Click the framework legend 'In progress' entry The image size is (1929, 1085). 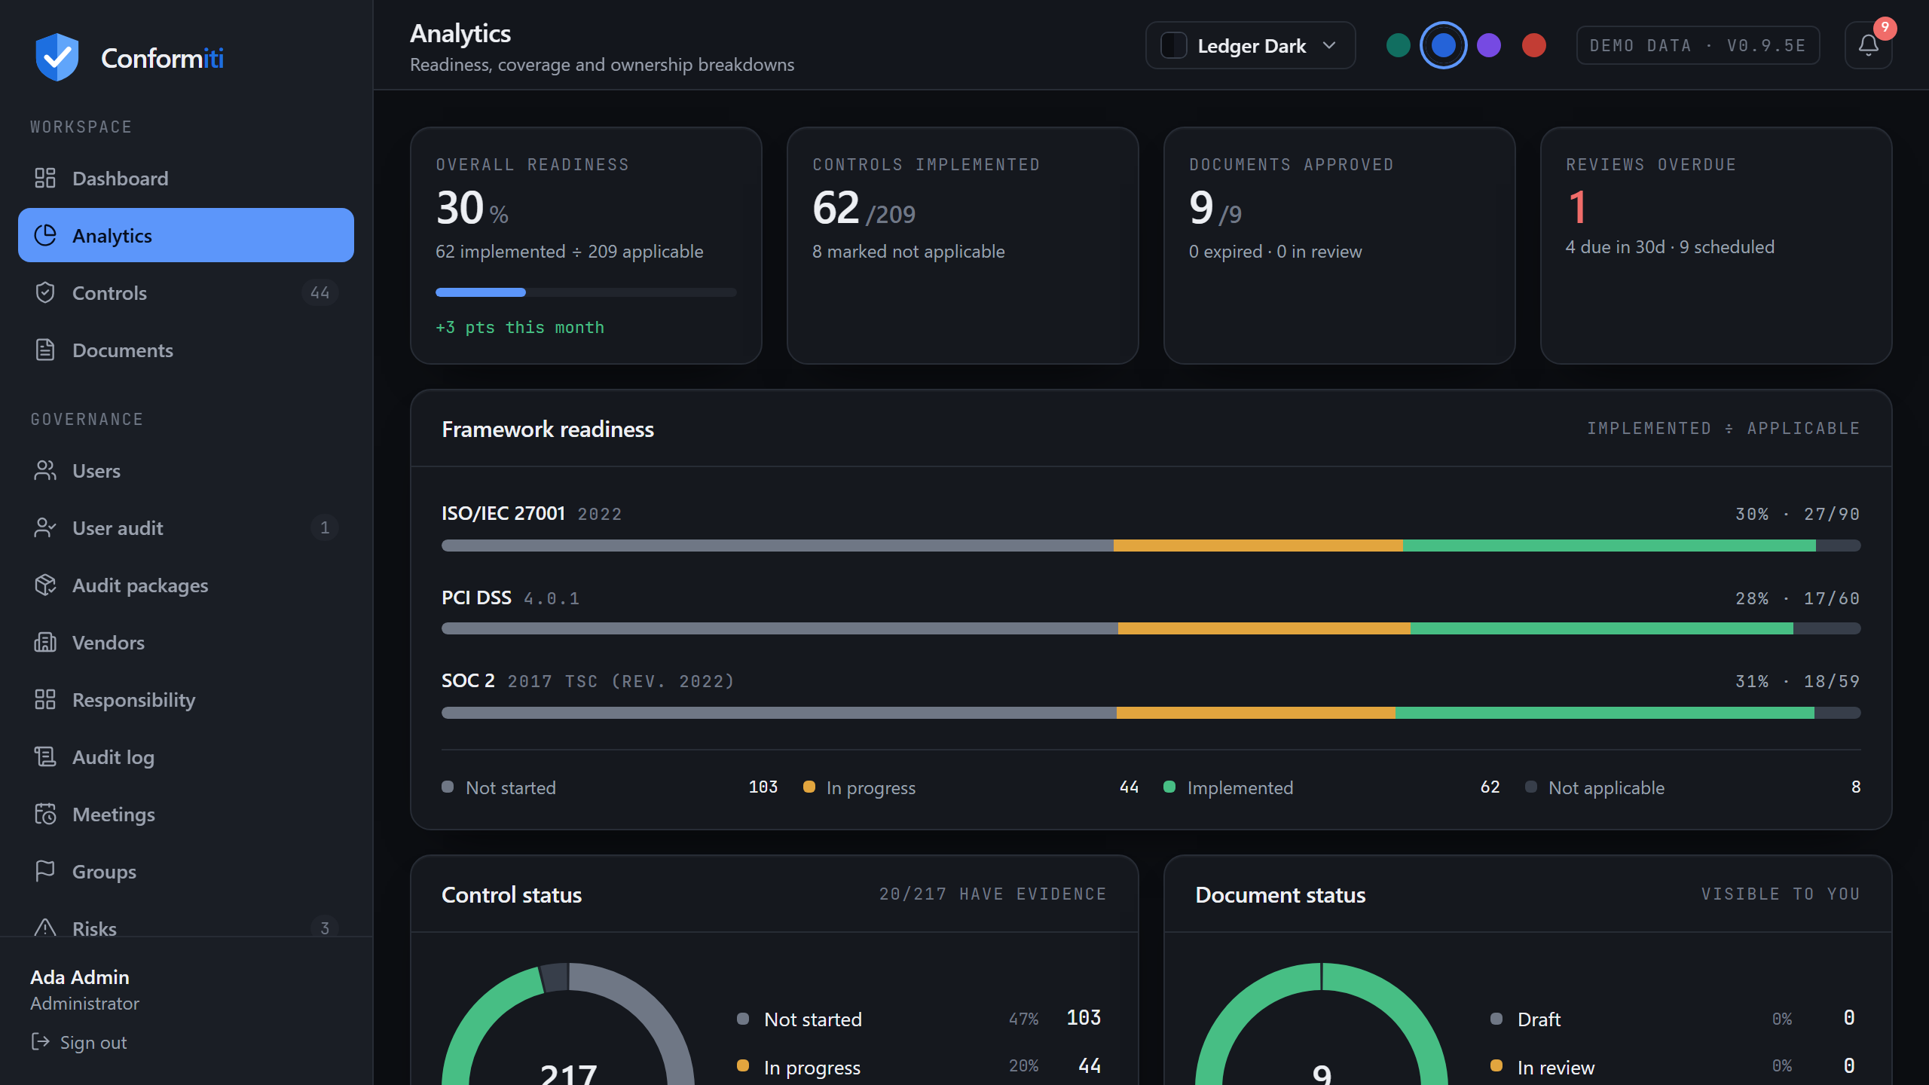pyautogui.click(x=971, y=787)
